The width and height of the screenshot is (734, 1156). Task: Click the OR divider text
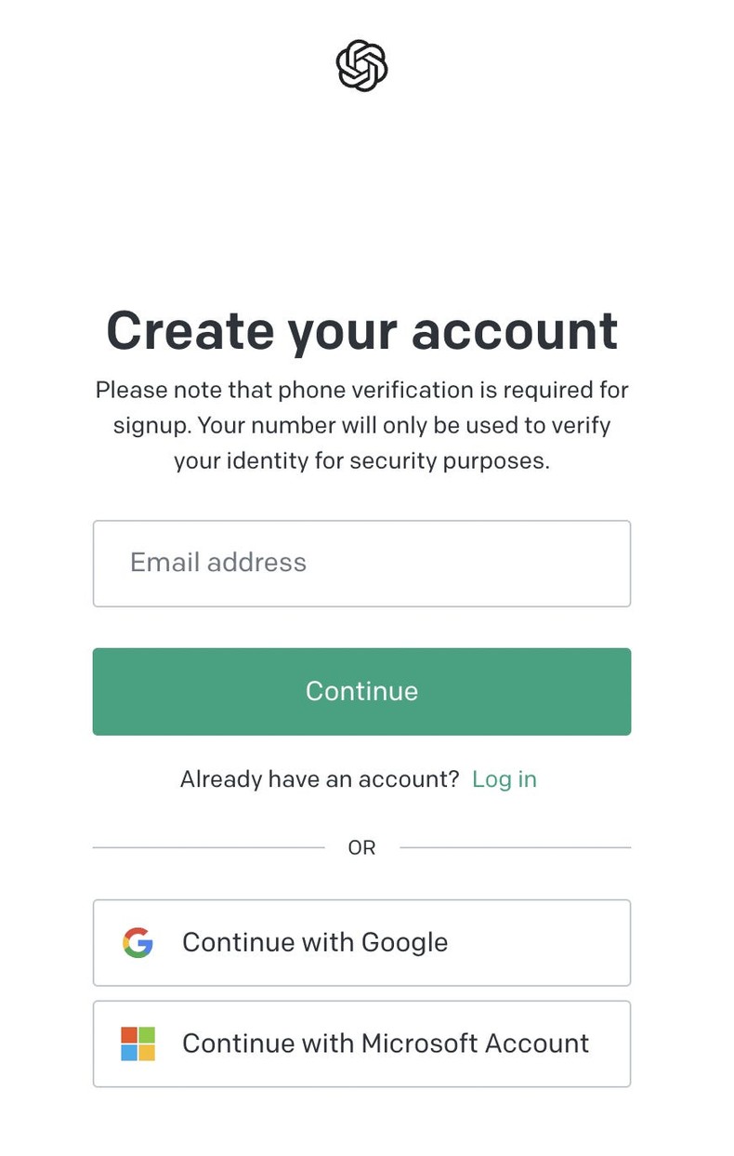coord(361,847)
